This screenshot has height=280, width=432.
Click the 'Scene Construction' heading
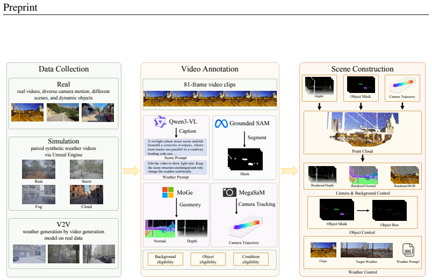tap(362, 69)
